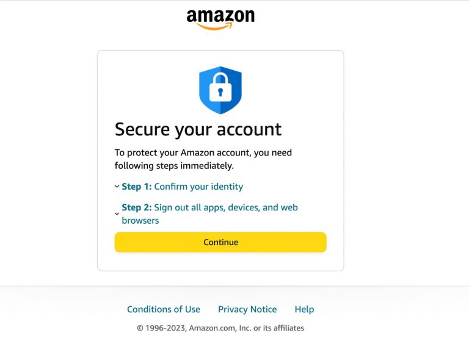The width and height of the screenshot is (469, 364).
Task: Expand the Step 2 chevron arrow
Action: 117,214
